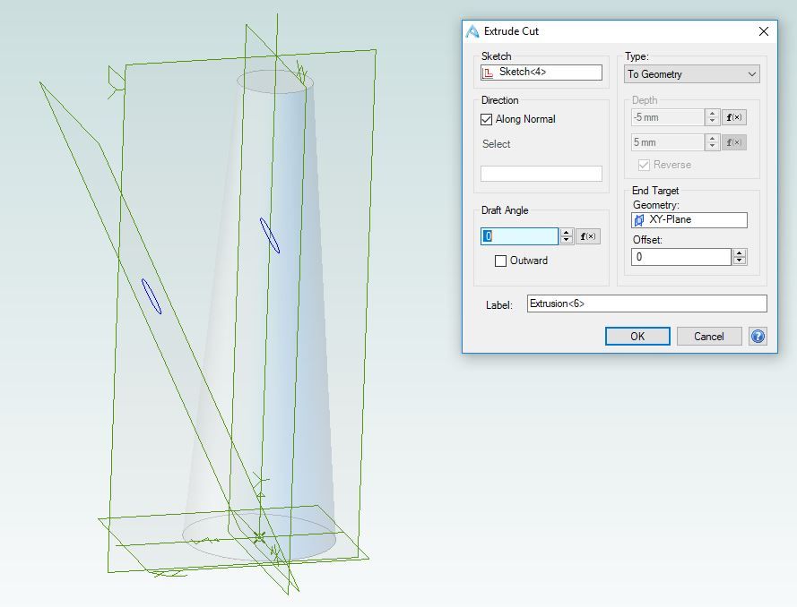
Task: Open help with the blue question mark icon
Action: coord(758,336)
